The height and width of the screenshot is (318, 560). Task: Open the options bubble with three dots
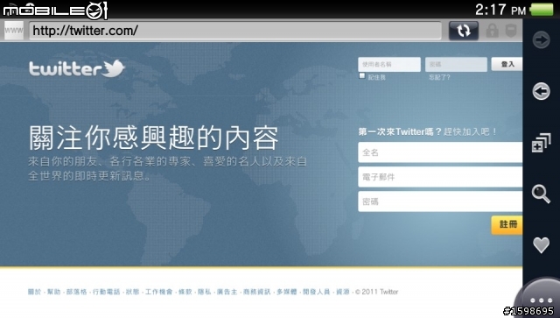[541, 300]
